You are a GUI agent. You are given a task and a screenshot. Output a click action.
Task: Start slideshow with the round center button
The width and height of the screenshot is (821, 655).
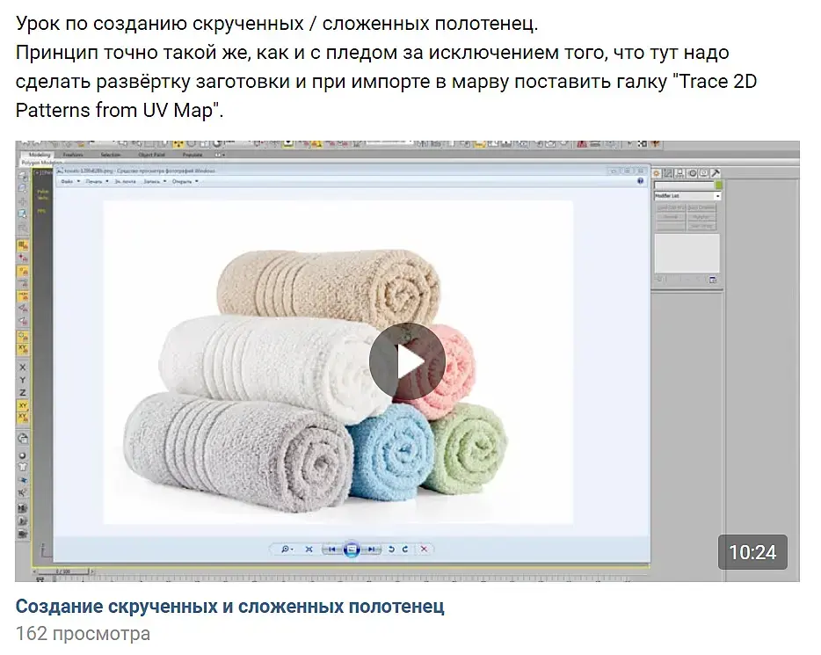[352, 549]
